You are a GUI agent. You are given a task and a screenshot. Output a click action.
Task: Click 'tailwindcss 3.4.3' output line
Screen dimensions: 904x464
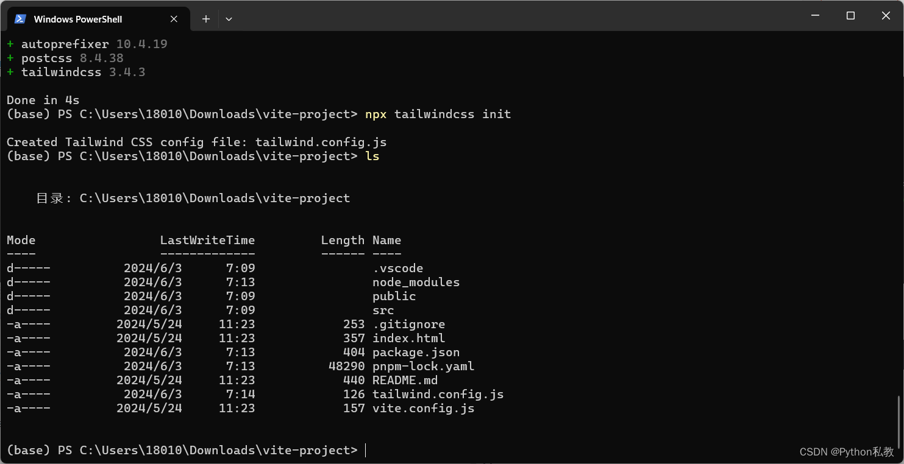(x=76, y=72)
